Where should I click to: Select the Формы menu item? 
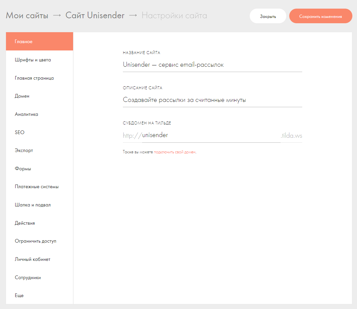pyautogui.click(x=40, y=169)
